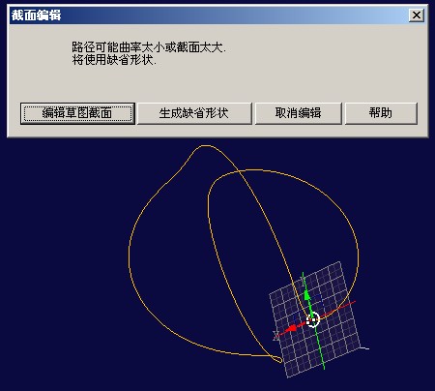Select the white origin circle marker
Image resolution: width=435 pixels, height=391 pixels.
tap(312, 319)
